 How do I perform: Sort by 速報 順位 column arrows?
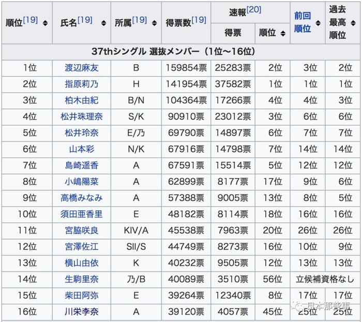[x=283, y=33]
